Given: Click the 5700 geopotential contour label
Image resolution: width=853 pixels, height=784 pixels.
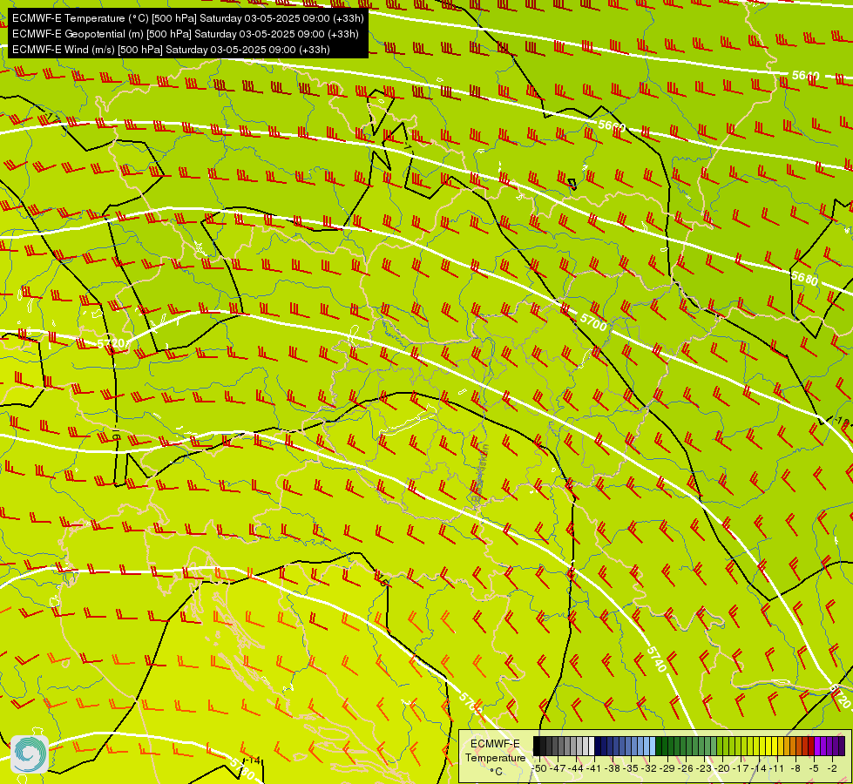Looking at the screenshot, I should click(593, 321).
